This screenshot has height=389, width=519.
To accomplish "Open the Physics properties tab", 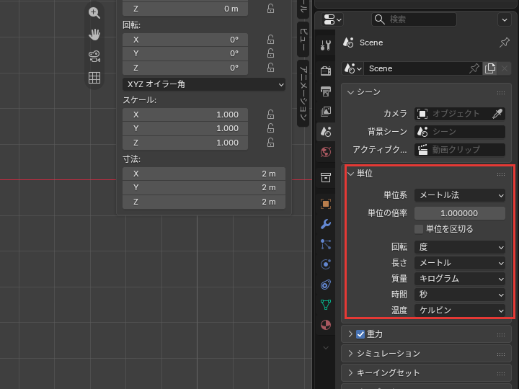I will 326,264.
